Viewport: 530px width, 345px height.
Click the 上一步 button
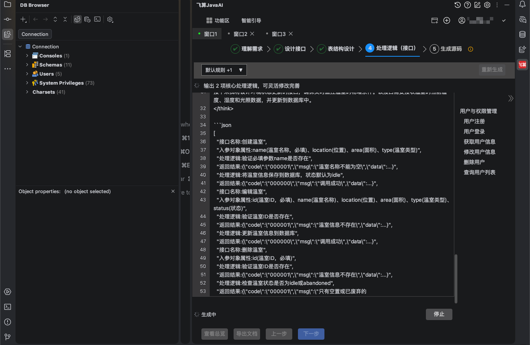click(279, 334)
